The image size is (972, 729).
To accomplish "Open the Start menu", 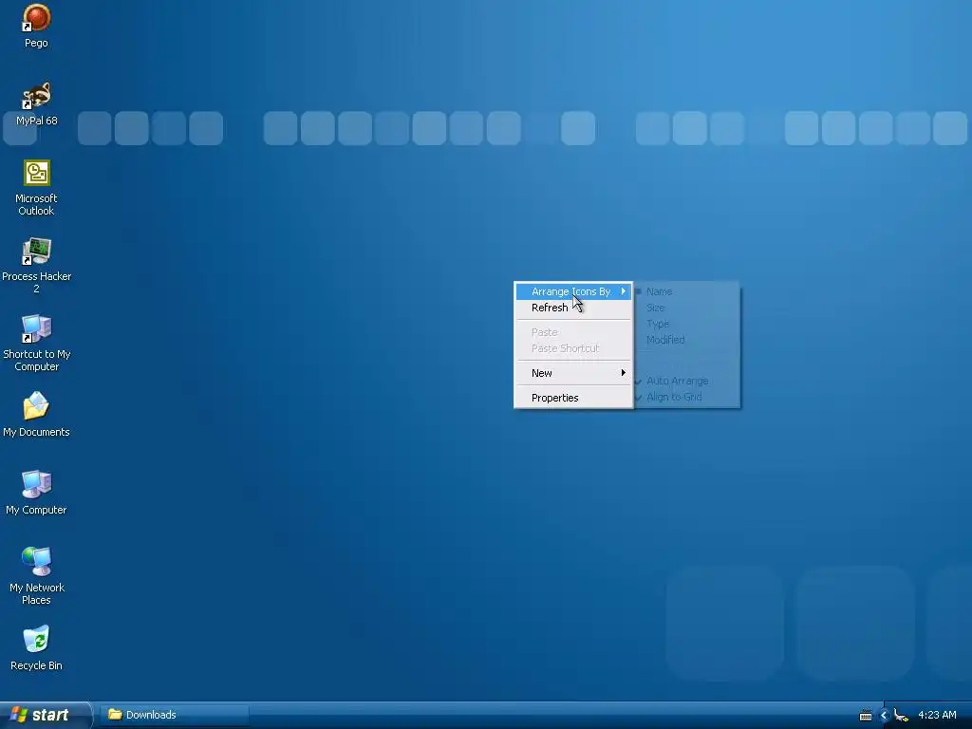I will tap(46, 715).
